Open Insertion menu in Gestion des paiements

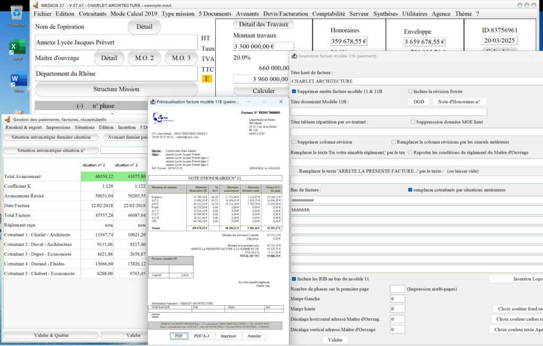click(126, 127)
